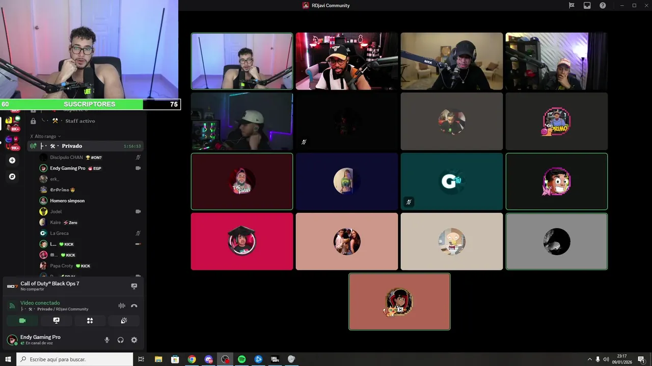The height and width of the screenshot is (366, 652).
Task: Open Windows notification center
Action: point(641,359)
